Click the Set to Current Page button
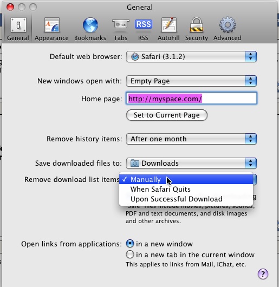Screen dimensions: 279x287 coord(167,115)
